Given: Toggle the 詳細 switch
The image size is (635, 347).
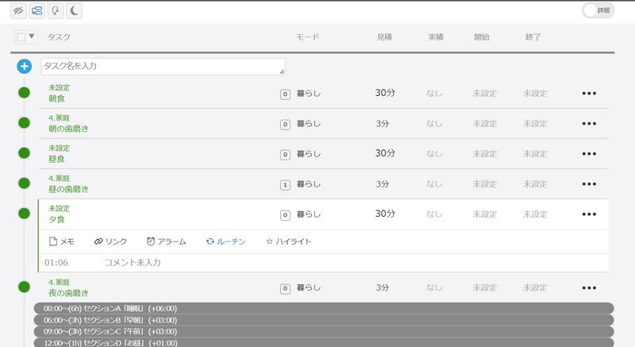Looking at the screenshot, I should tap(598, 10).
